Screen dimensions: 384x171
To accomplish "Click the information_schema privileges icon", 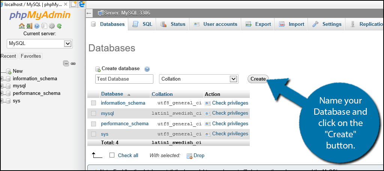I will point(208,103).
